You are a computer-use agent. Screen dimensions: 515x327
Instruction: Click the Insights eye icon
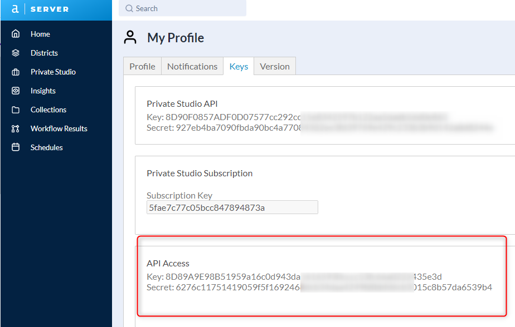coord(16,91)
